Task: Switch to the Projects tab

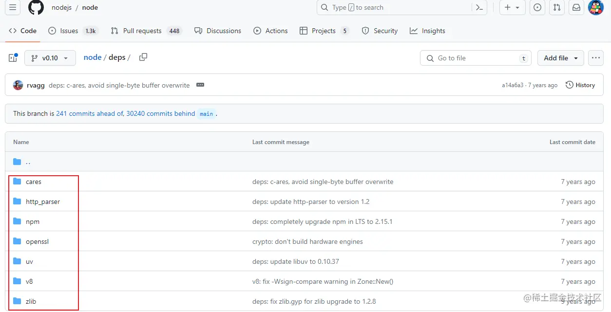Action: [324, 31]
